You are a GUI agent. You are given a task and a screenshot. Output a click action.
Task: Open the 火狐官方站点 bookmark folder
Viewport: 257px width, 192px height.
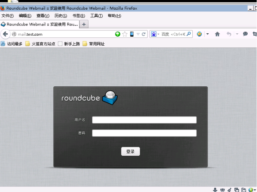[40, 44]
